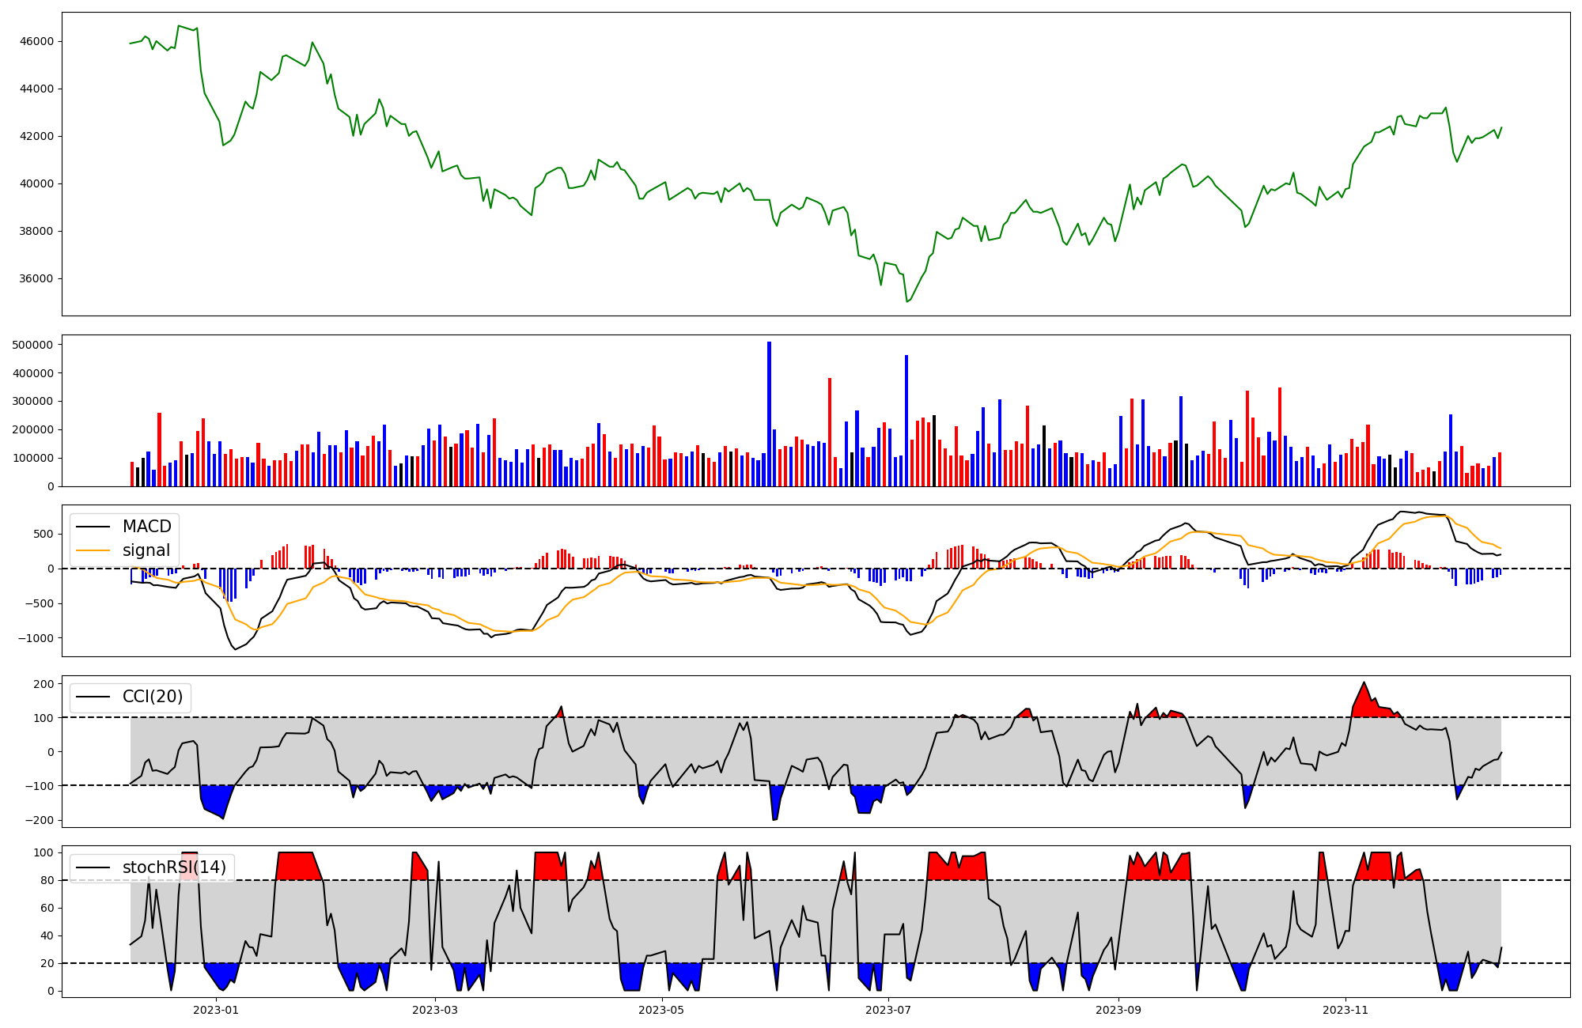The height and width of the screenshot is (1028, 1582).
Task: Click the 2023-09 x-axis date label
Action: 1118,1010
